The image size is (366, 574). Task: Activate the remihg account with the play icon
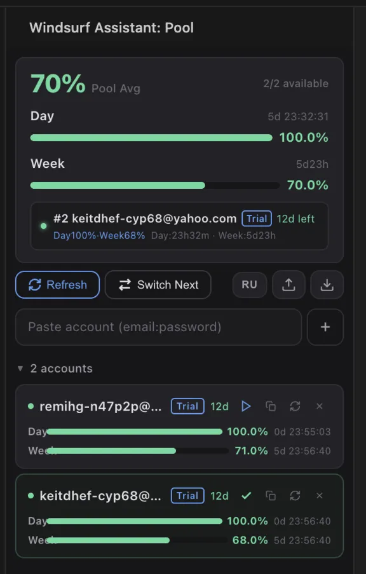(246, 406)
